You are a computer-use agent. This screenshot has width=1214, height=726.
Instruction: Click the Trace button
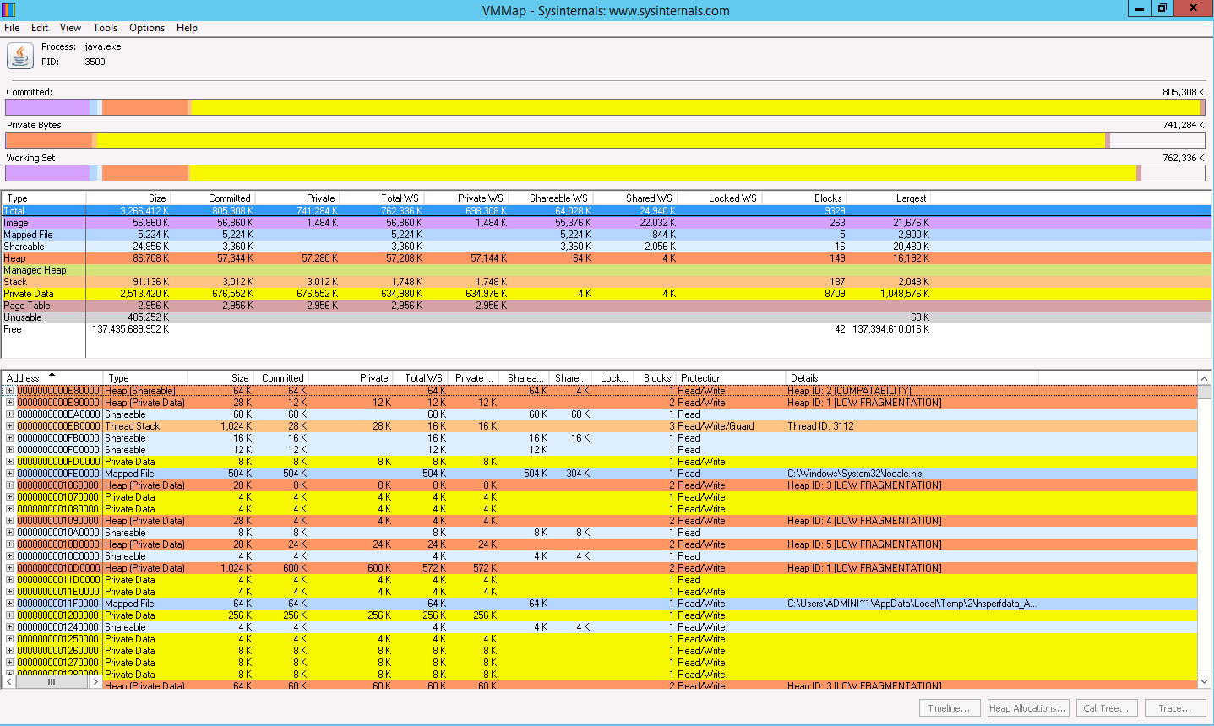tap(1175, 708)
